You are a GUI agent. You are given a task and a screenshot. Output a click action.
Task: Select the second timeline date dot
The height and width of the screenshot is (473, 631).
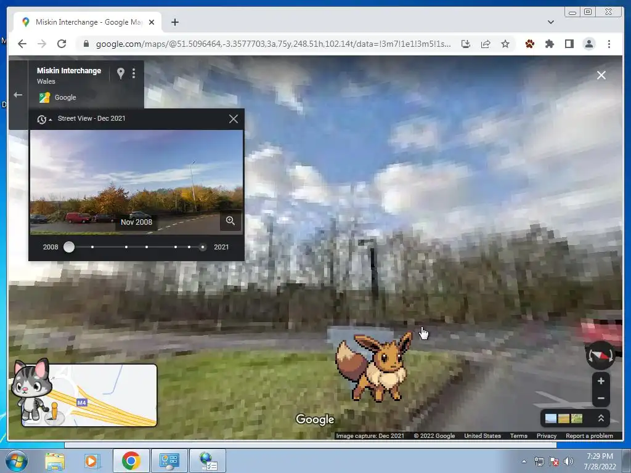(x=92, y=247)
